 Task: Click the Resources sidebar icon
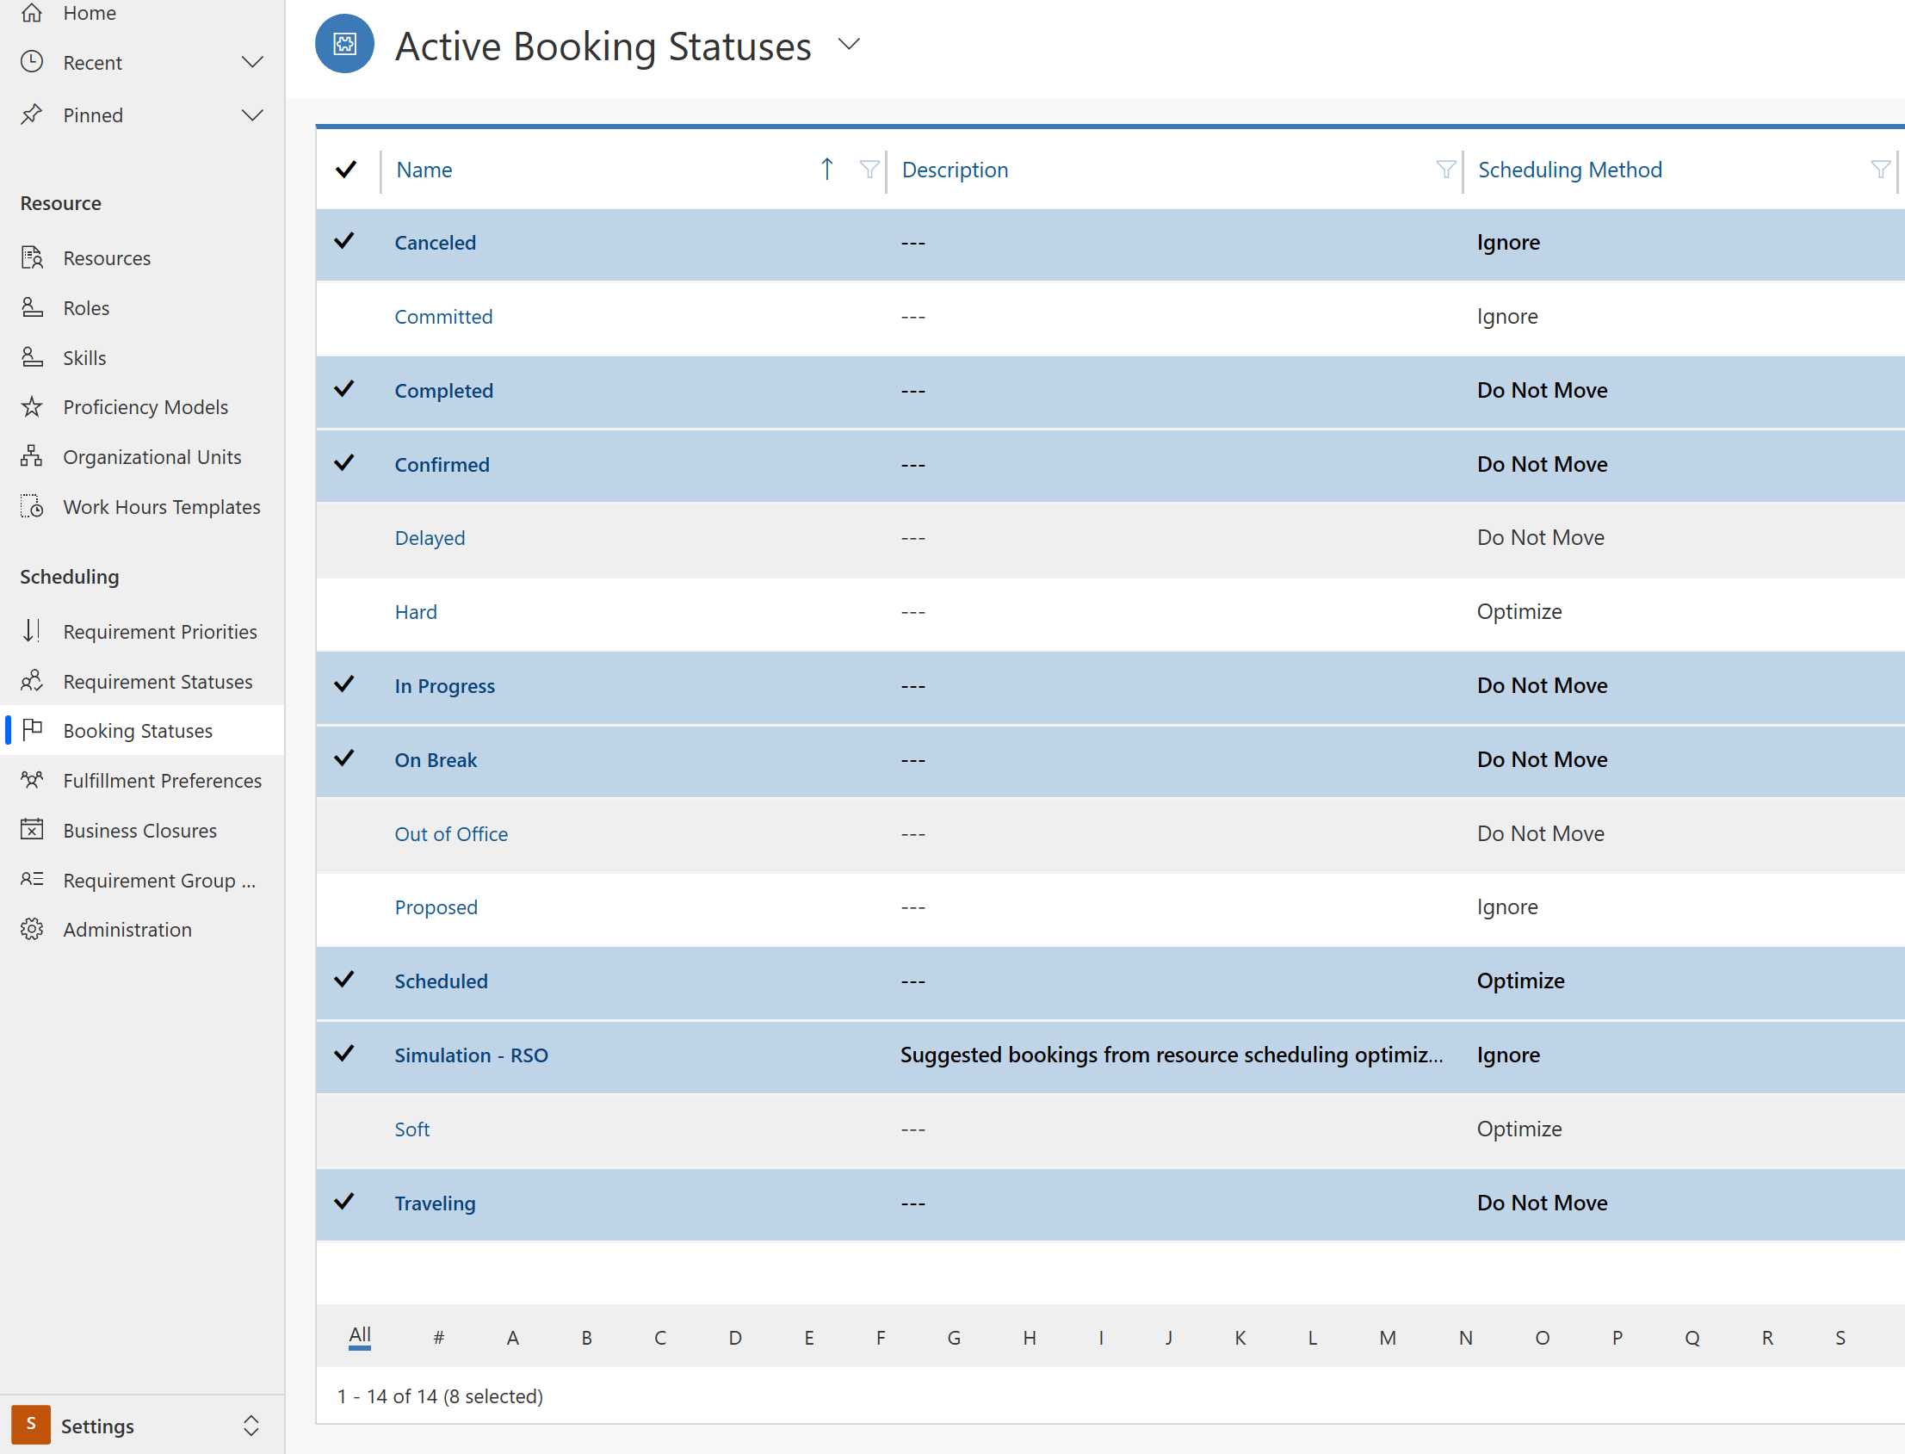click(x=34, y=257)
